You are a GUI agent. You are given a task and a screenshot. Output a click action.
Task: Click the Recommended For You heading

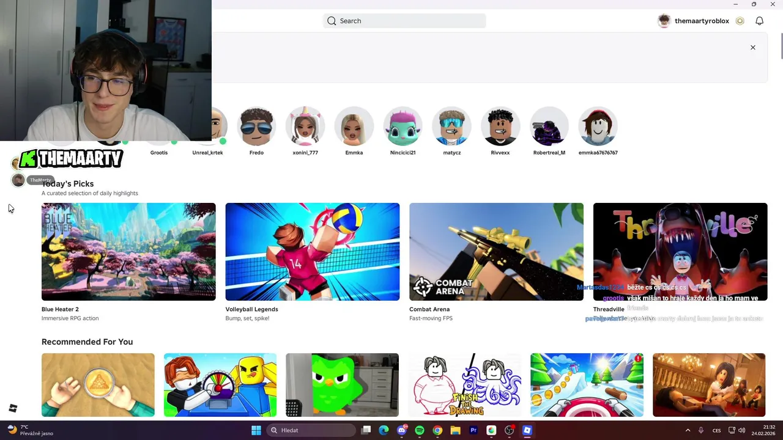click(87, 342)
